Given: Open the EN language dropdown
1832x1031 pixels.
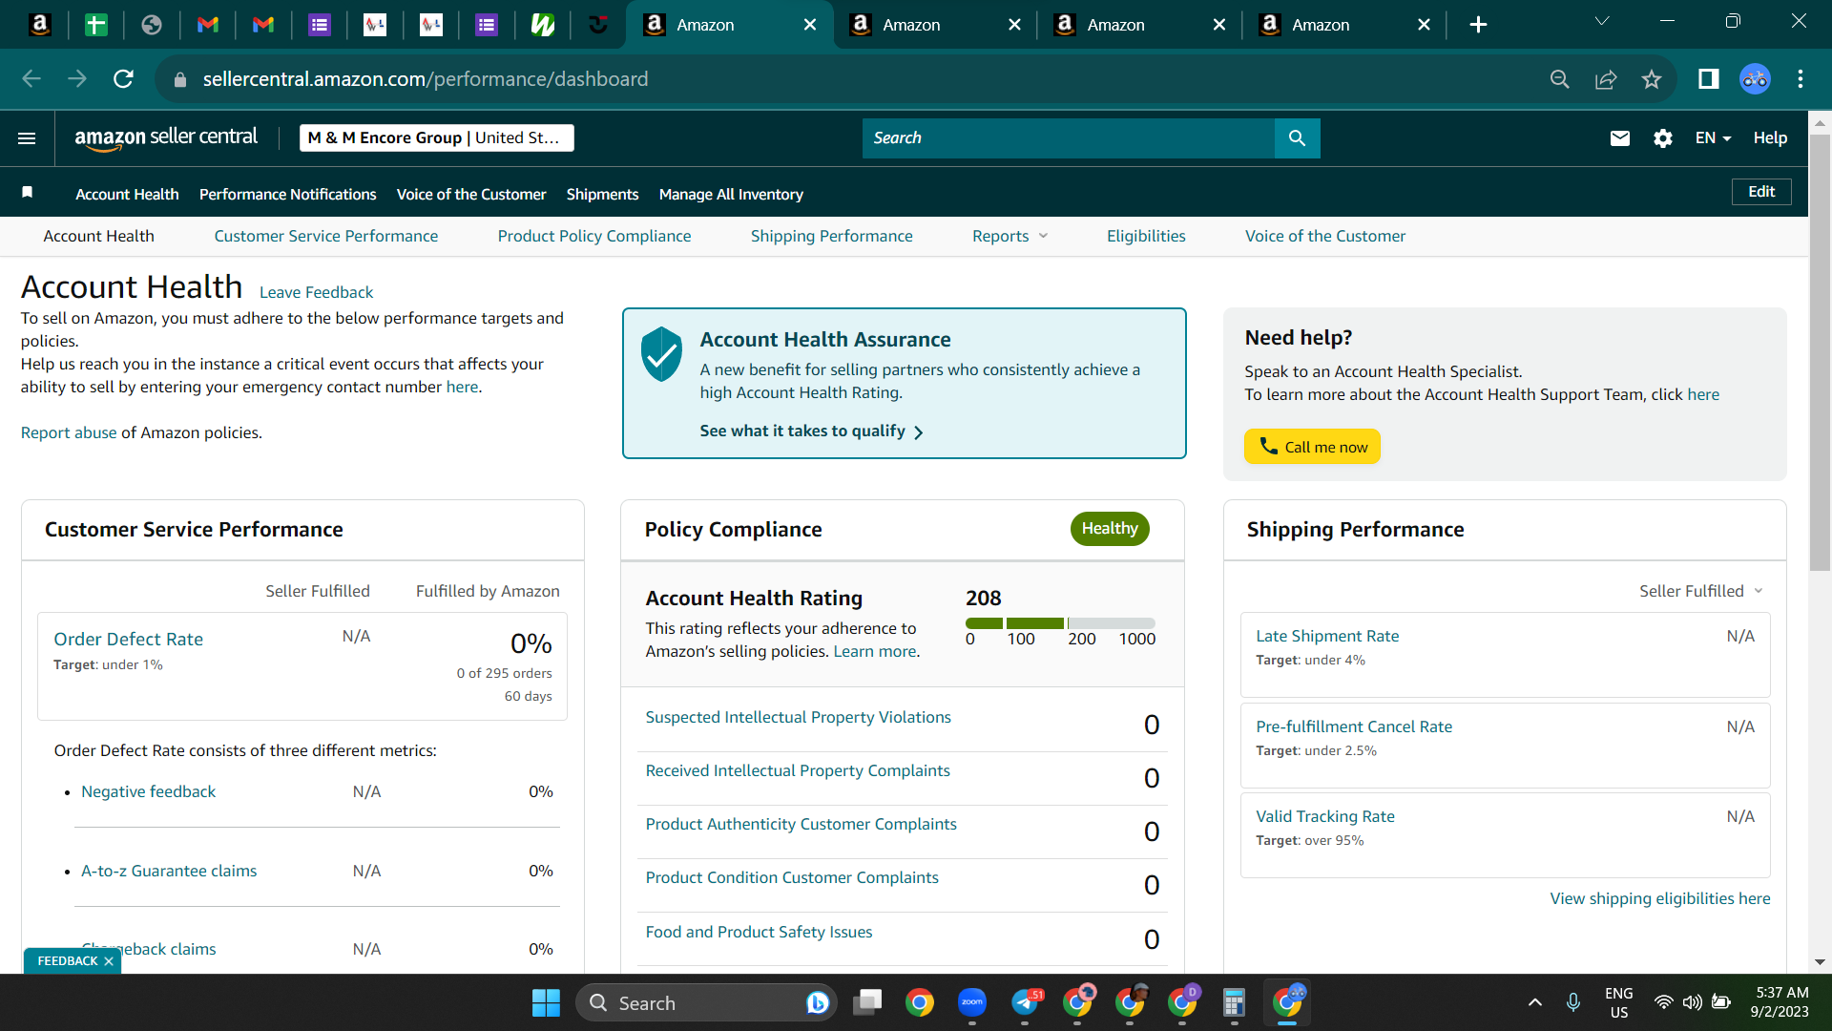Looking at the screenshot, I should (1713, 138).
